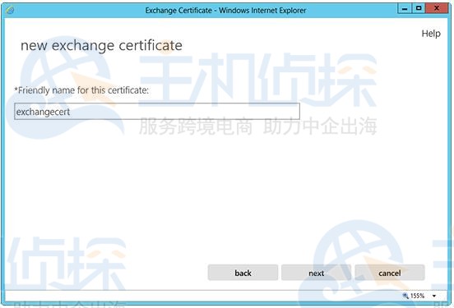The image size is (454, 308).
Task: Focus the friendly name input field
Action: [x=157, y=112]
